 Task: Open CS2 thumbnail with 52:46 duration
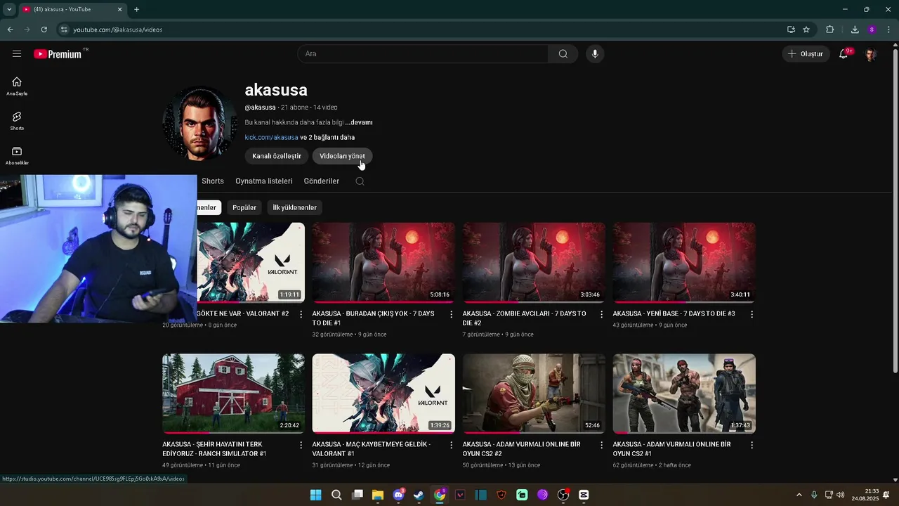(534, 394)
